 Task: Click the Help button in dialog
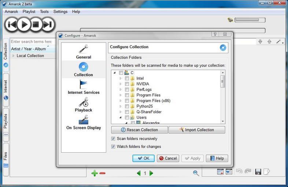pos(217,158)
